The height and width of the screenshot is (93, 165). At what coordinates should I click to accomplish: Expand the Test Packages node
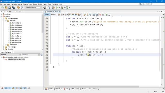[x=4, y=47]
